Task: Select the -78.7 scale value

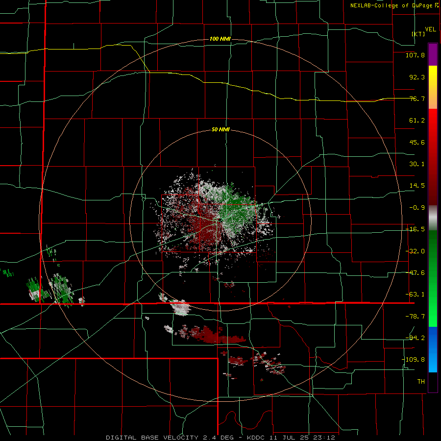Action: (x=415, y=317)
